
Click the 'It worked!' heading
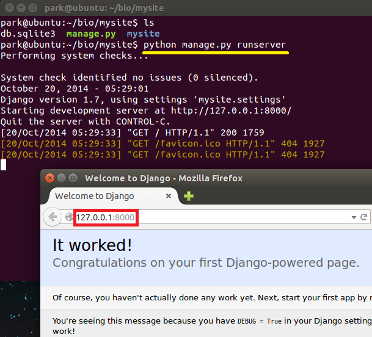(x=92, y=245)
